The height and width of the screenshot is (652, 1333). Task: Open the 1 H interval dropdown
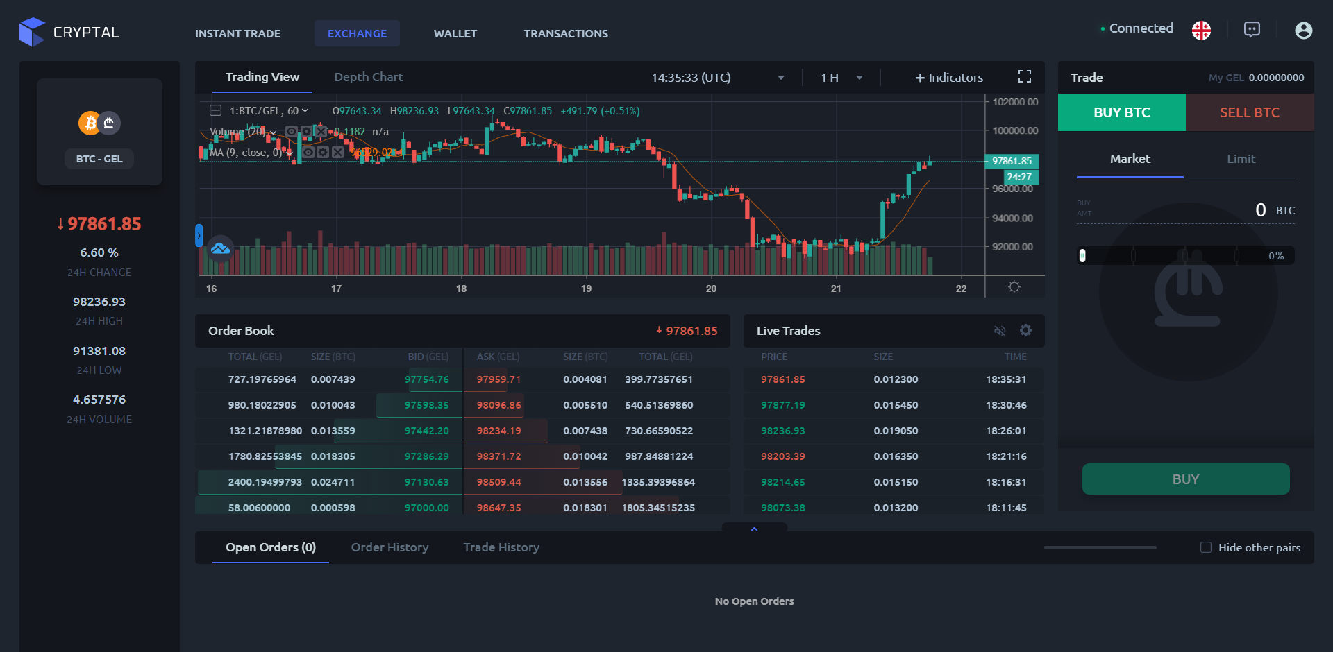(841, 78)
